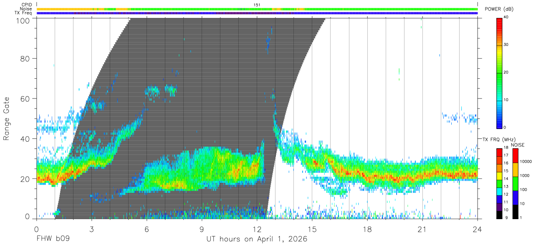Click the black 9–10 MHz swatch in TX FRQ legend
The width and height of the screenshot is (537, 248).
coord(499,215)
